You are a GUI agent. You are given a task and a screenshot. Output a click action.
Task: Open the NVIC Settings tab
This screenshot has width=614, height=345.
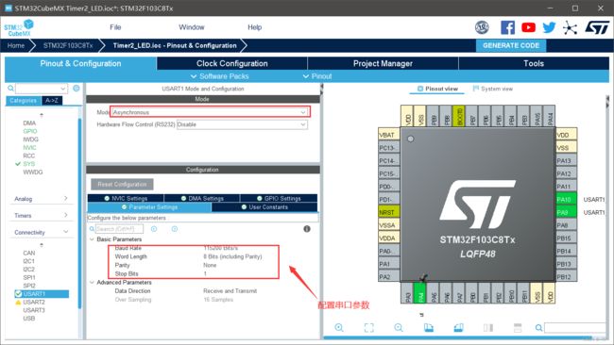tap(126, 198)
